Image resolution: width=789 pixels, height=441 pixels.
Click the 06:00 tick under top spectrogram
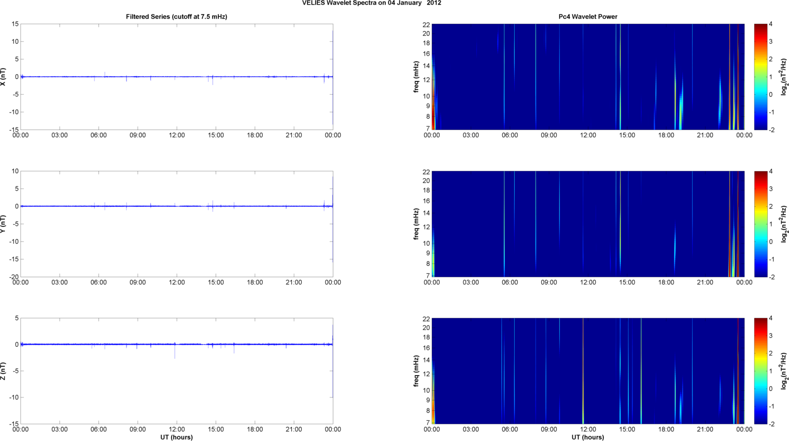[x=510, y=135]
